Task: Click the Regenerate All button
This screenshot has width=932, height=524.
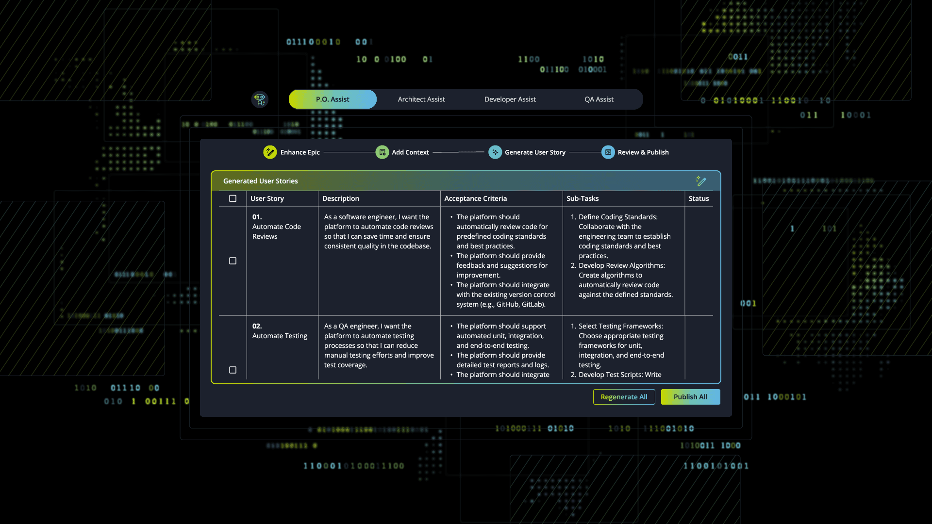Action: [x=624, y=397]
